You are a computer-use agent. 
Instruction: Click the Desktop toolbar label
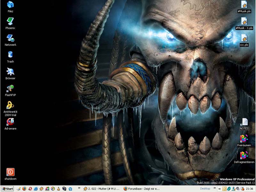205,188
